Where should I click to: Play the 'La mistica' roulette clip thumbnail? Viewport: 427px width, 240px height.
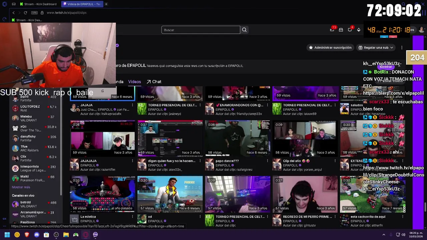click(x=102, y=194)
